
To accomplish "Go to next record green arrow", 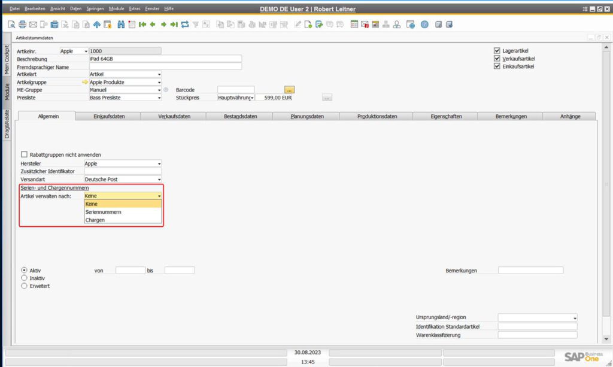I will (163, 25).
